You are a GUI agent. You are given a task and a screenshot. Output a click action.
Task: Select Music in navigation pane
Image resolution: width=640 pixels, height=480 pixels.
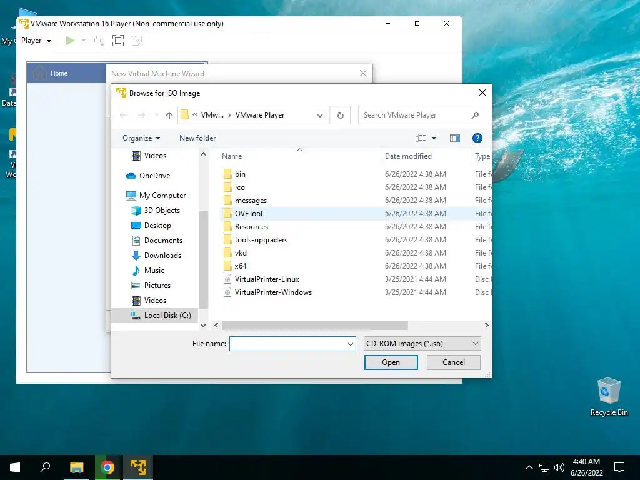click(x=154, y=271)
